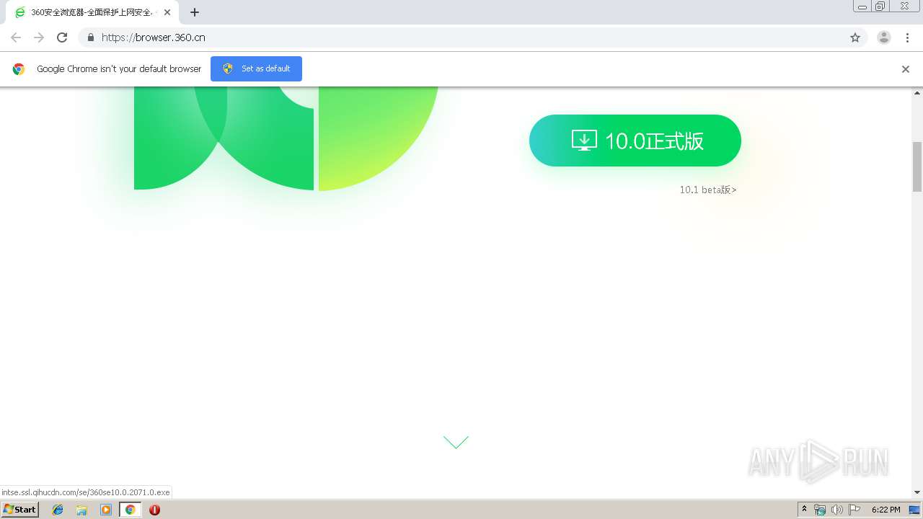Viewport: 923px width, 519px height.
Task: Select the 360安全浏览器 tab
Action: [92, 12]
